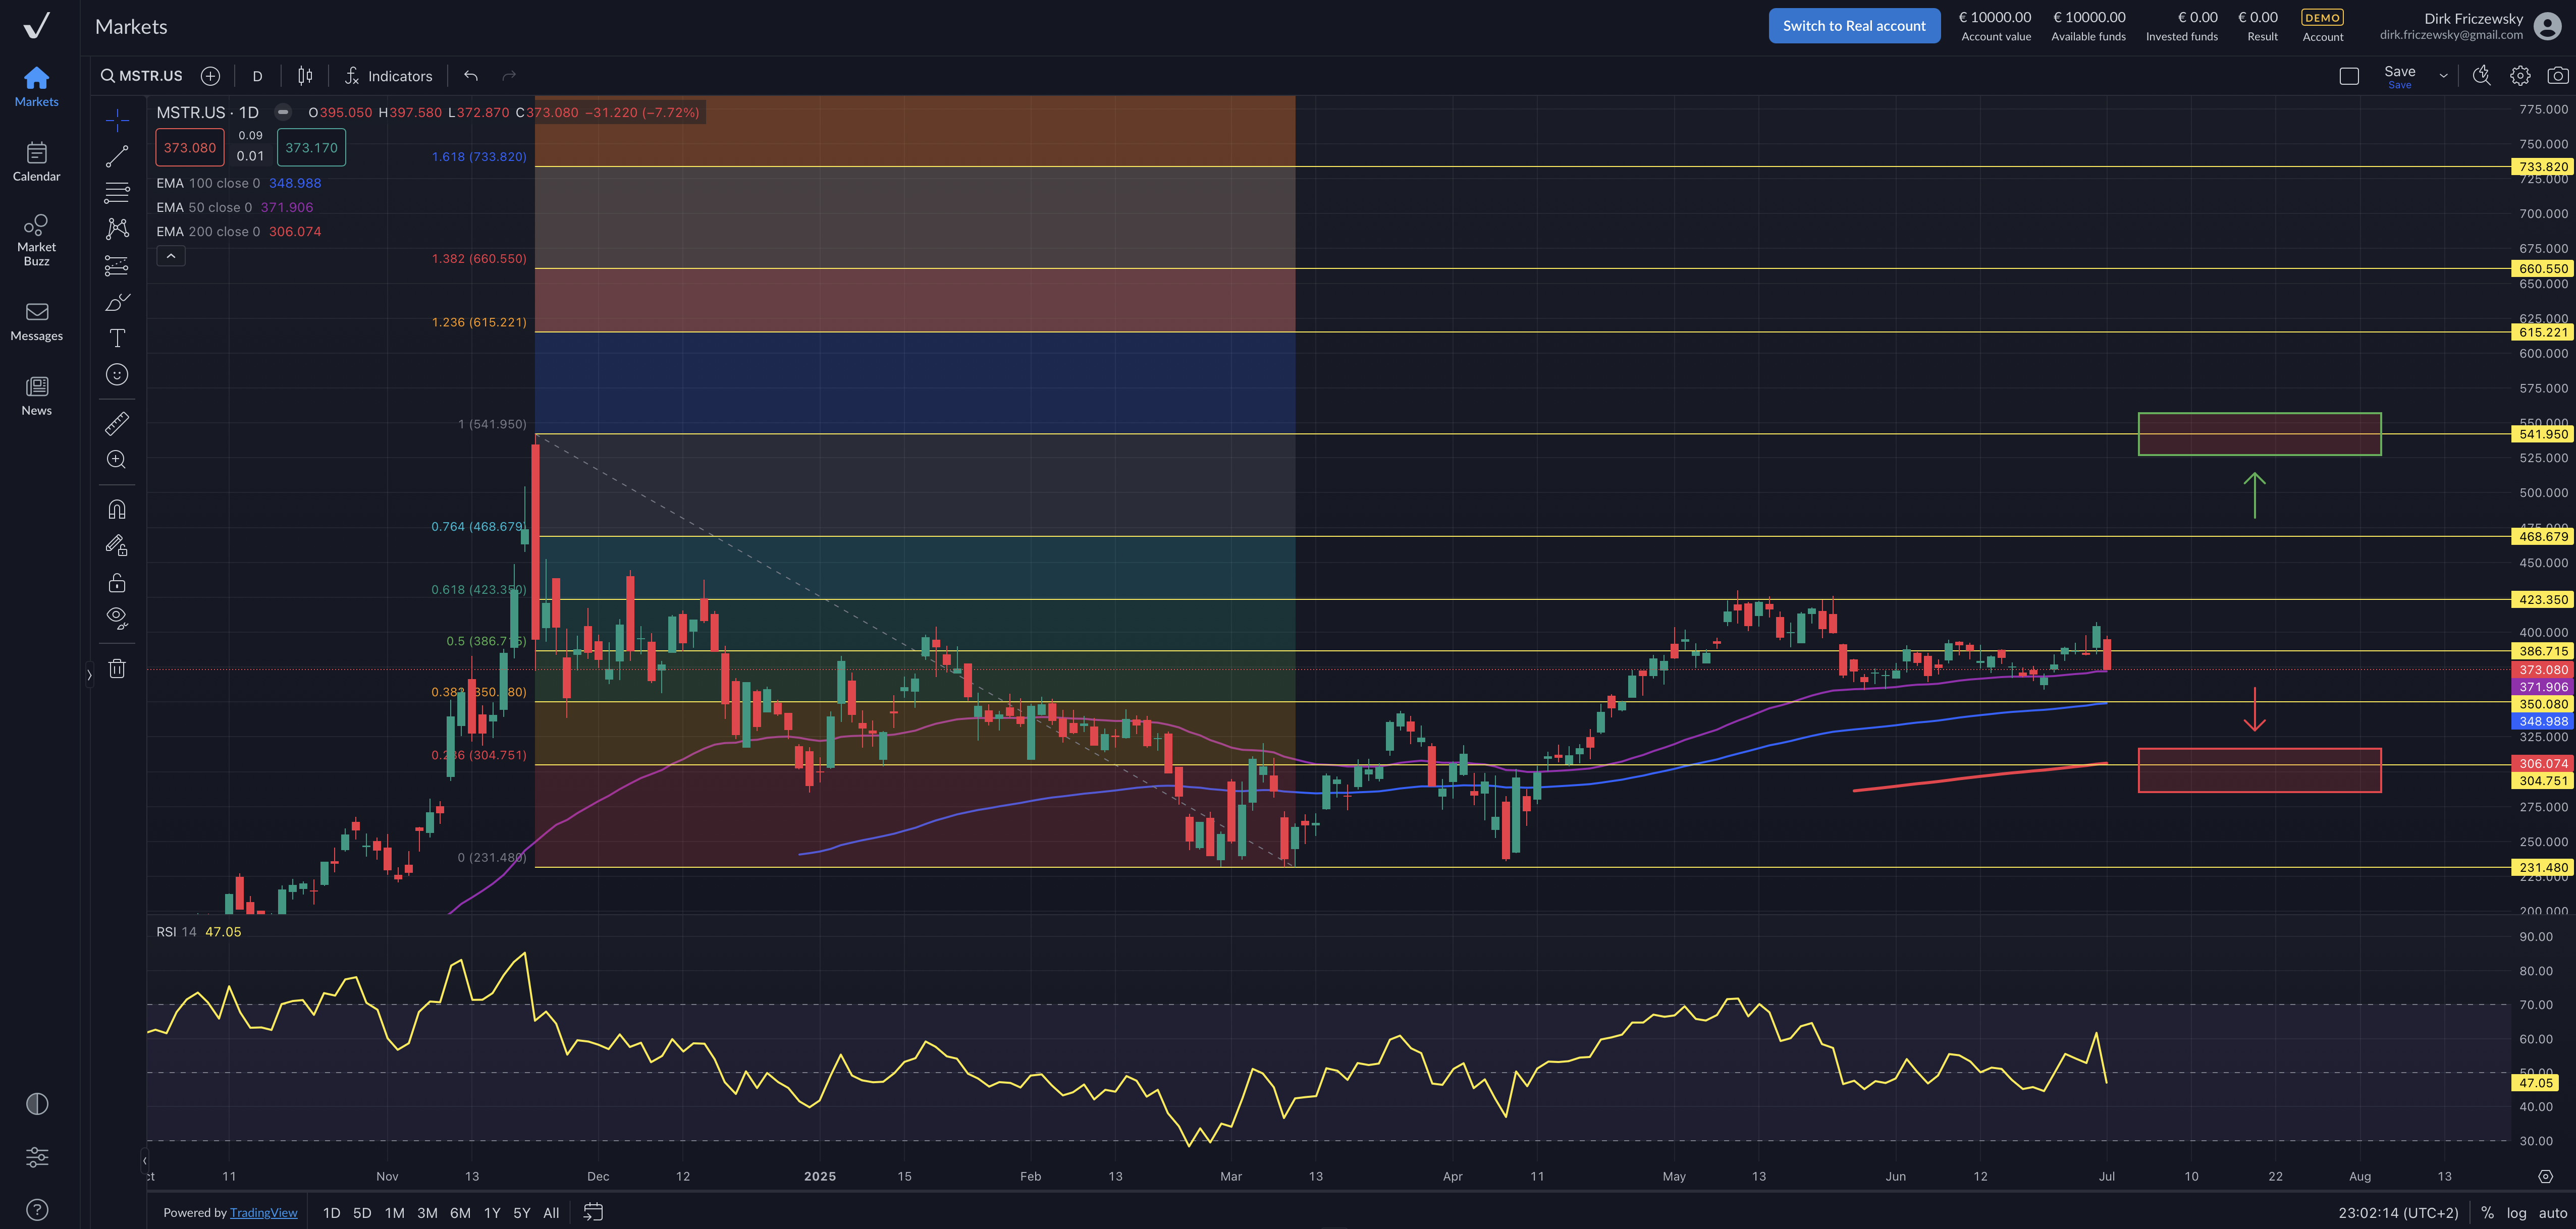Viewport: 2576px width, 1229px height.
Task: Remove drawings with the trash icon
Action: coord(117,668)
